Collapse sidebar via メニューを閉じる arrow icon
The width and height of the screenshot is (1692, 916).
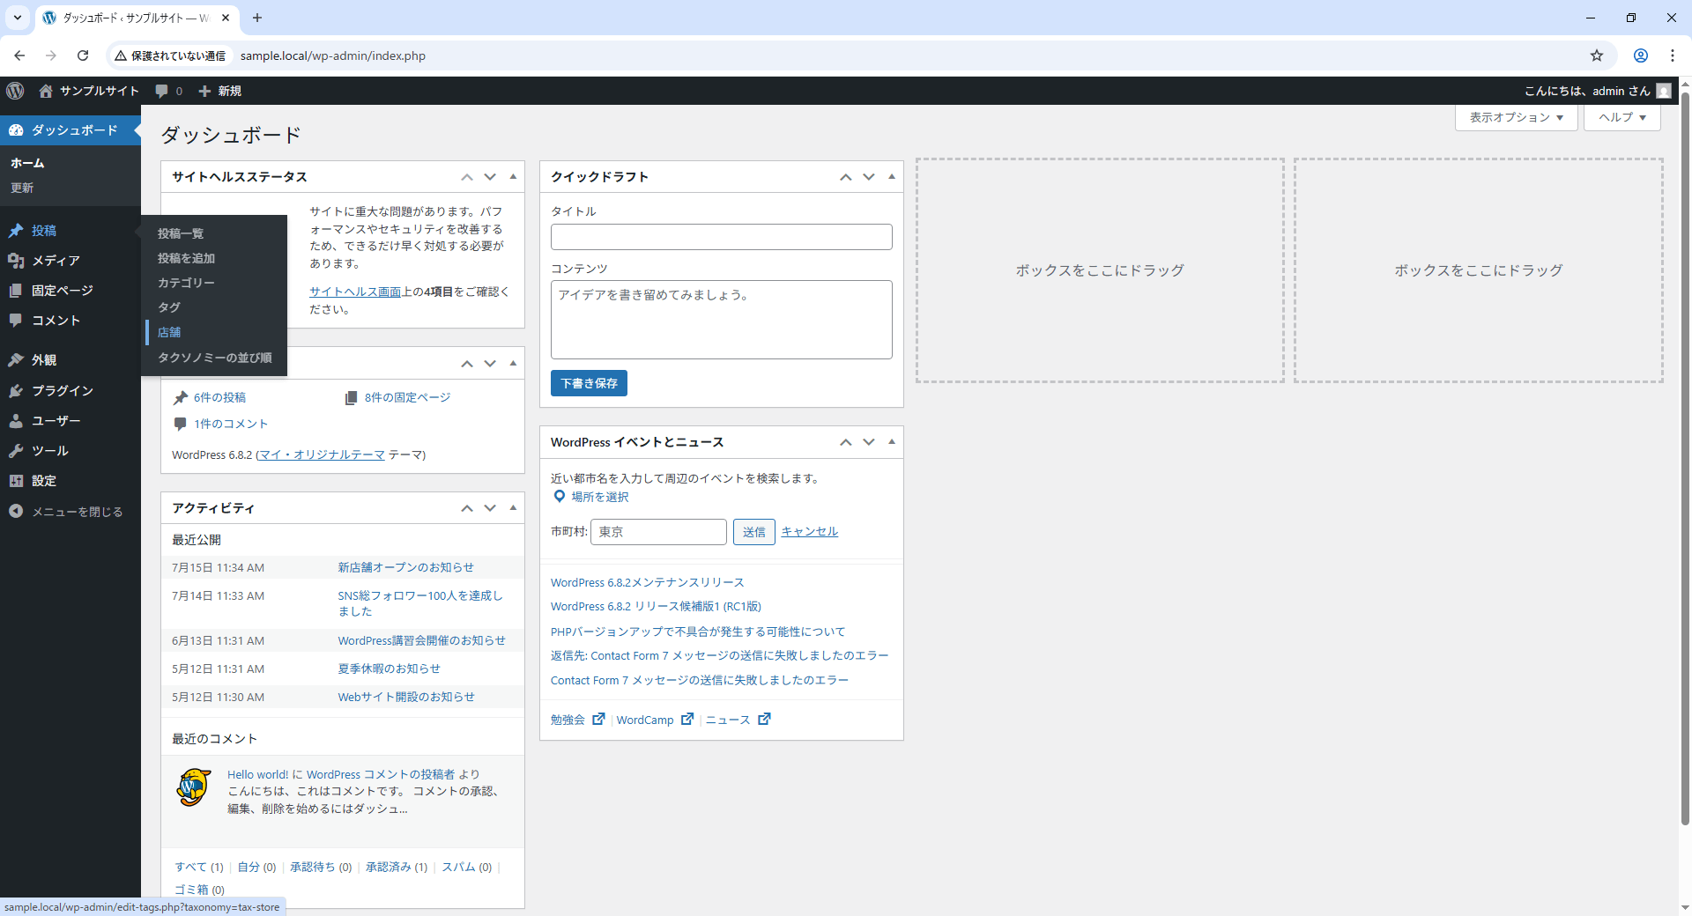16,511
